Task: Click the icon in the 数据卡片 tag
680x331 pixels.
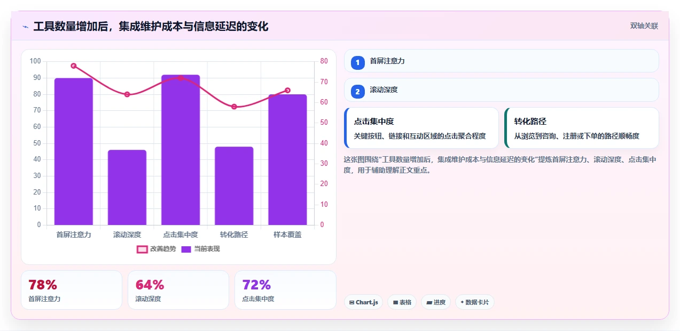Action: click(x=462, y=302)
